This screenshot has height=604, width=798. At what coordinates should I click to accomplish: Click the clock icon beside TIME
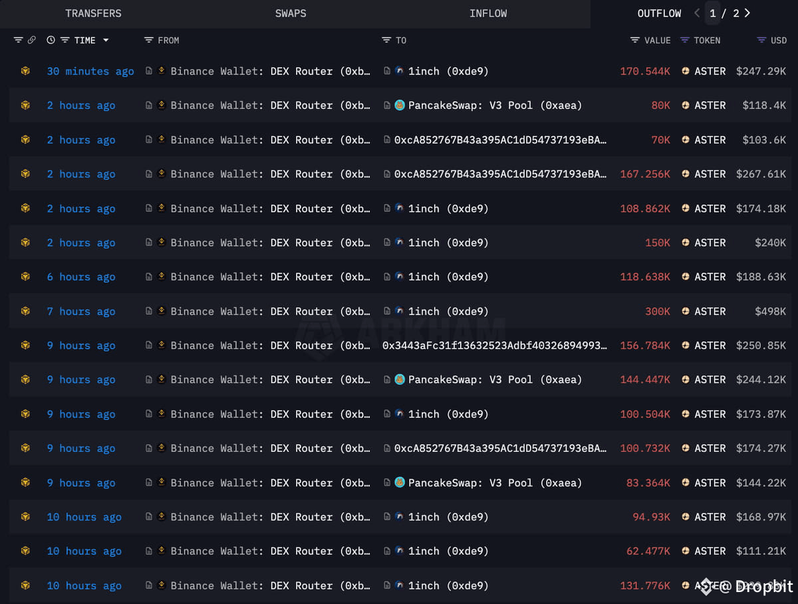click(x=51, y=41)
